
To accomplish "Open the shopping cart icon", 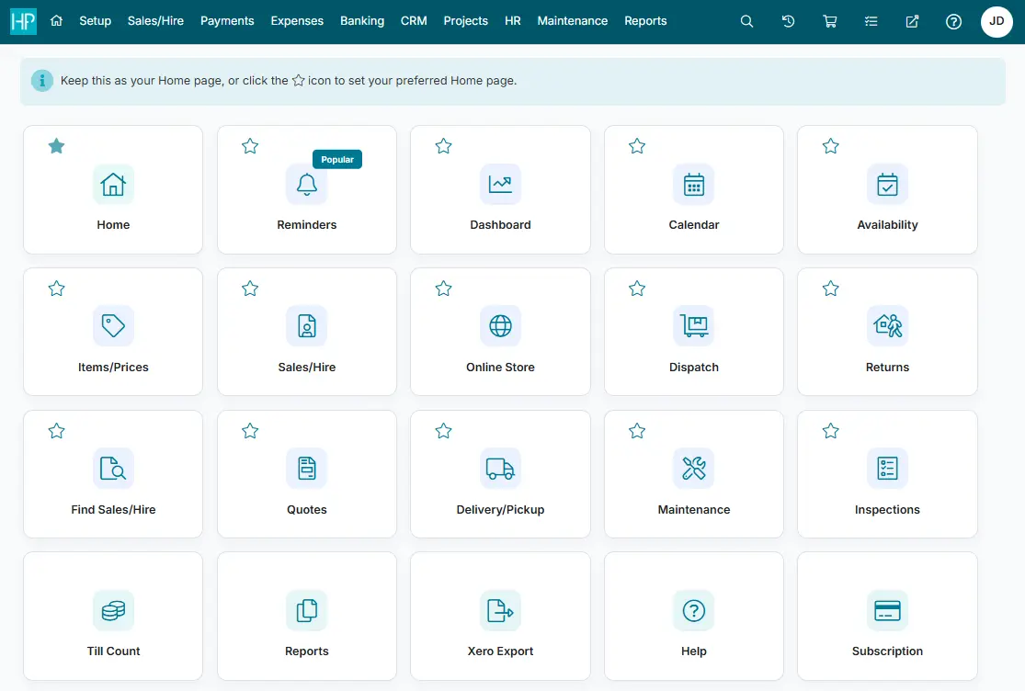I will pos(829,21).
